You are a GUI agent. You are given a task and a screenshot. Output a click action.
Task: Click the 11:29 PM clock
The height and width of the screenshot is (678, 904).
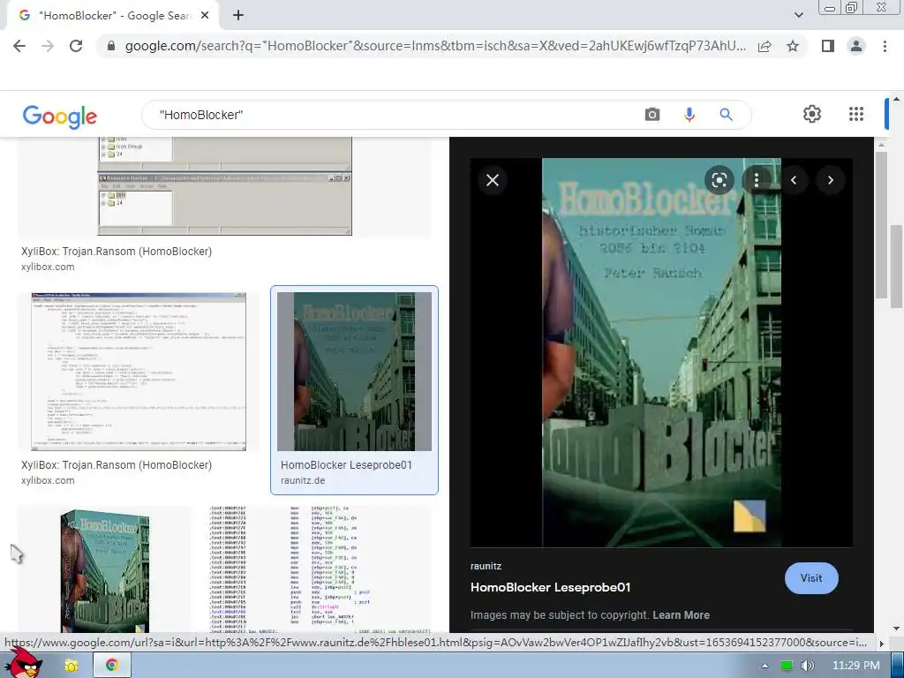pos(856,666)
